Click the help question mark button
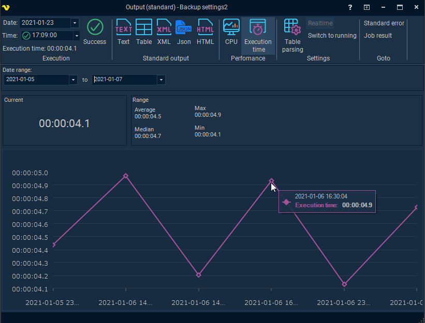425x323 pixels. click(x=350, y=7)
